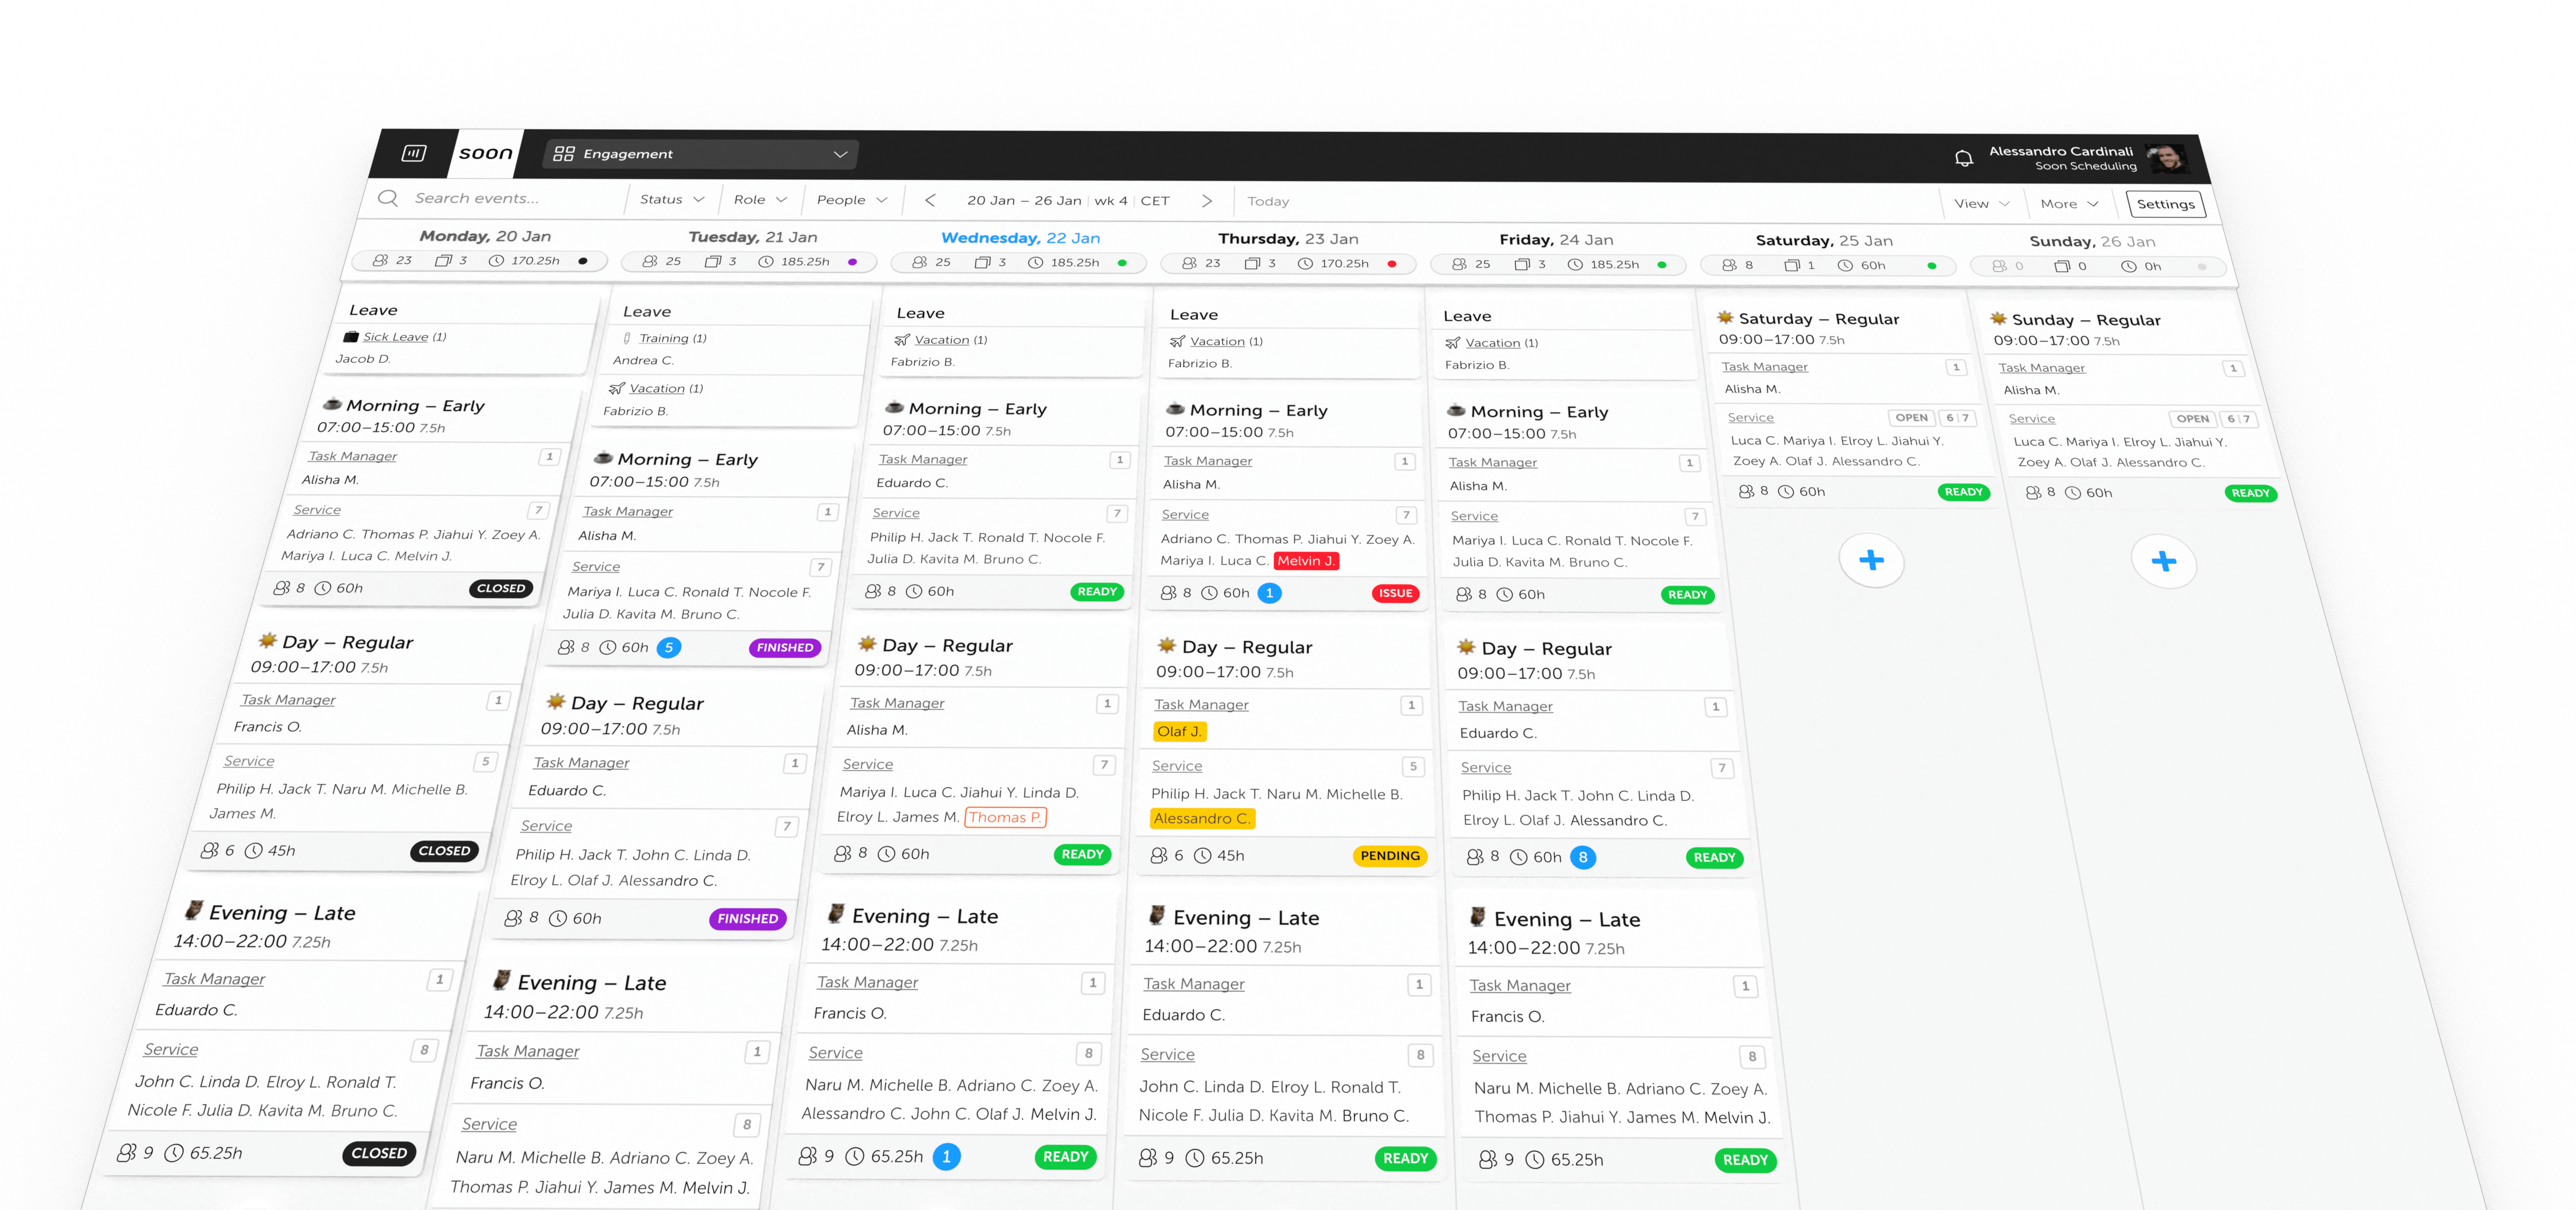The image size is (2576, 1210).
Task: Open the sidebar panel icon beside soon logo
Action: click(414, 153)
